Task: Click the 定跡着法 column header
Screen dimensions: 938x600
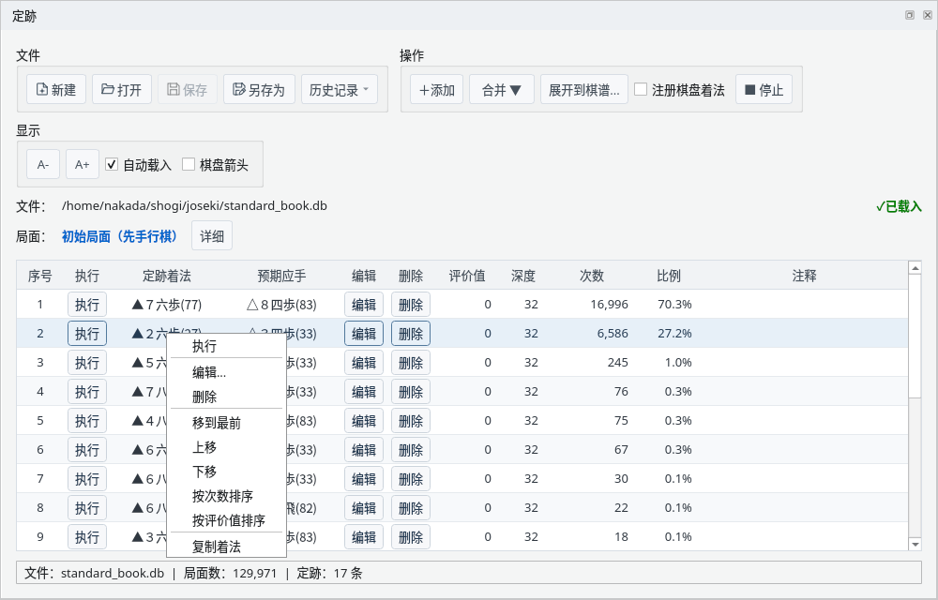Action: pos(166,276)
